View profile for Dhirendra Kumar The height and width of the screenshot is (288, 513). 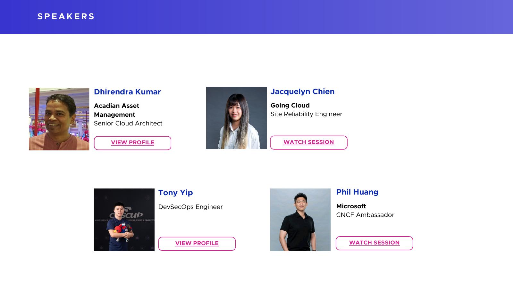132,143
